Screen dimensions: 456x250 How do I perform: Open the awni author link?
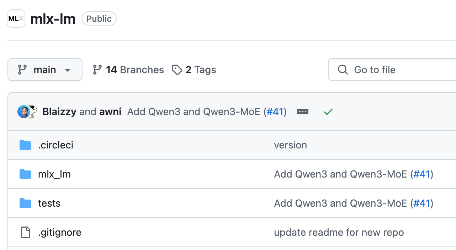click(110, 112)
